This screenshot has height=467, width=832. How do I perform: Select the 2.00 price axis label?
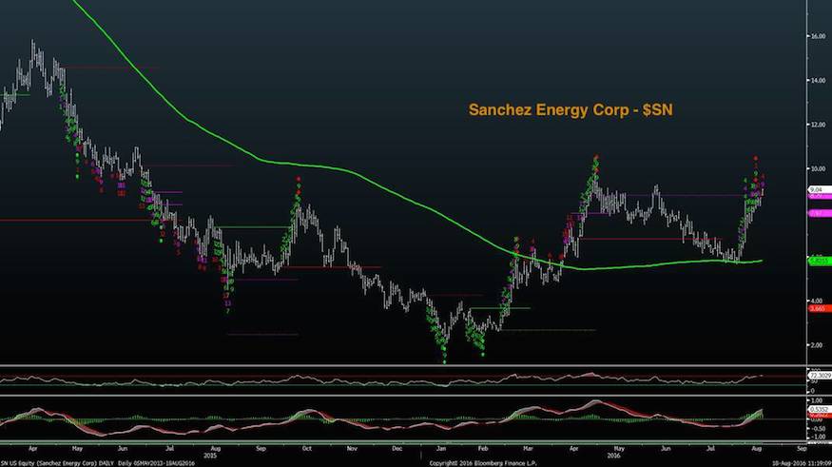tap(818, 345)
